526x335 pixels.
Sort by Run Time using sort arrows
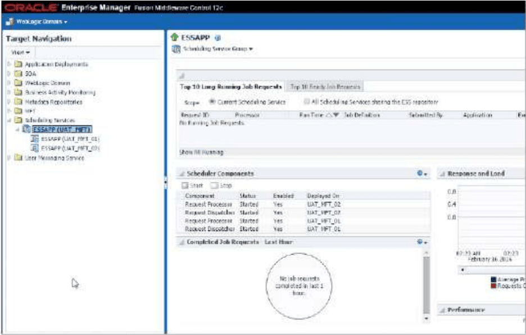pos(332,115)
